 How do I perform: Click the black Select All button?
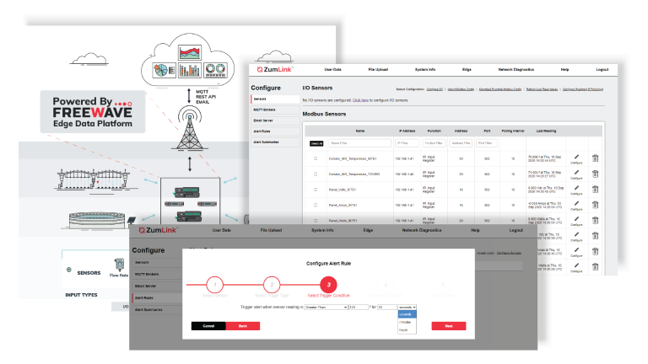[316, 143]
